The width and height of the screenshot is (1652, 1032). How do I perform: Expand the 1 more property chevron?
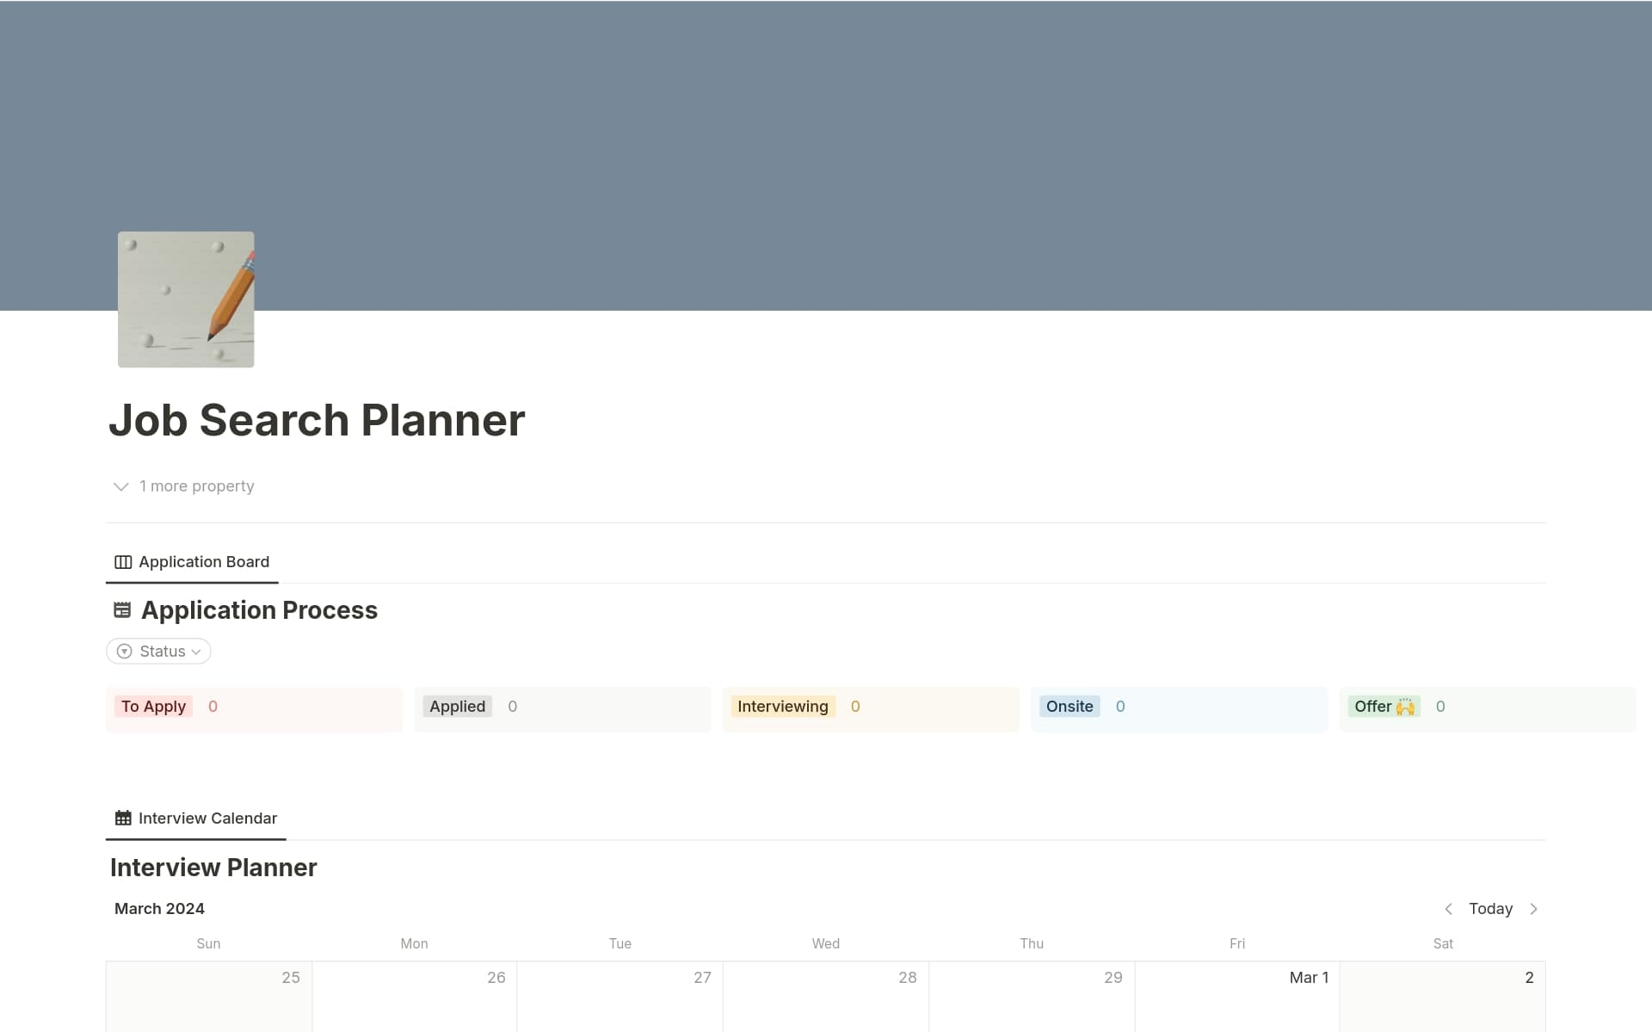[x=121, y=486]
